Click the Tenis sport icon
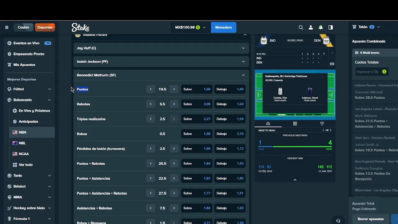The width and height of the screenshot is (398, 224). pyautogui.click(x=9, y=175)
